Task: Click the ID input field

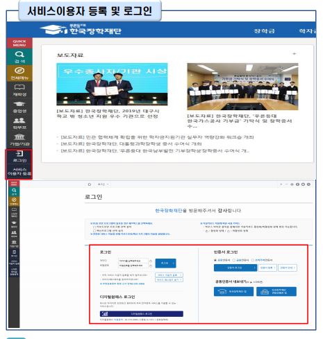Action: (x=133, y=261)
